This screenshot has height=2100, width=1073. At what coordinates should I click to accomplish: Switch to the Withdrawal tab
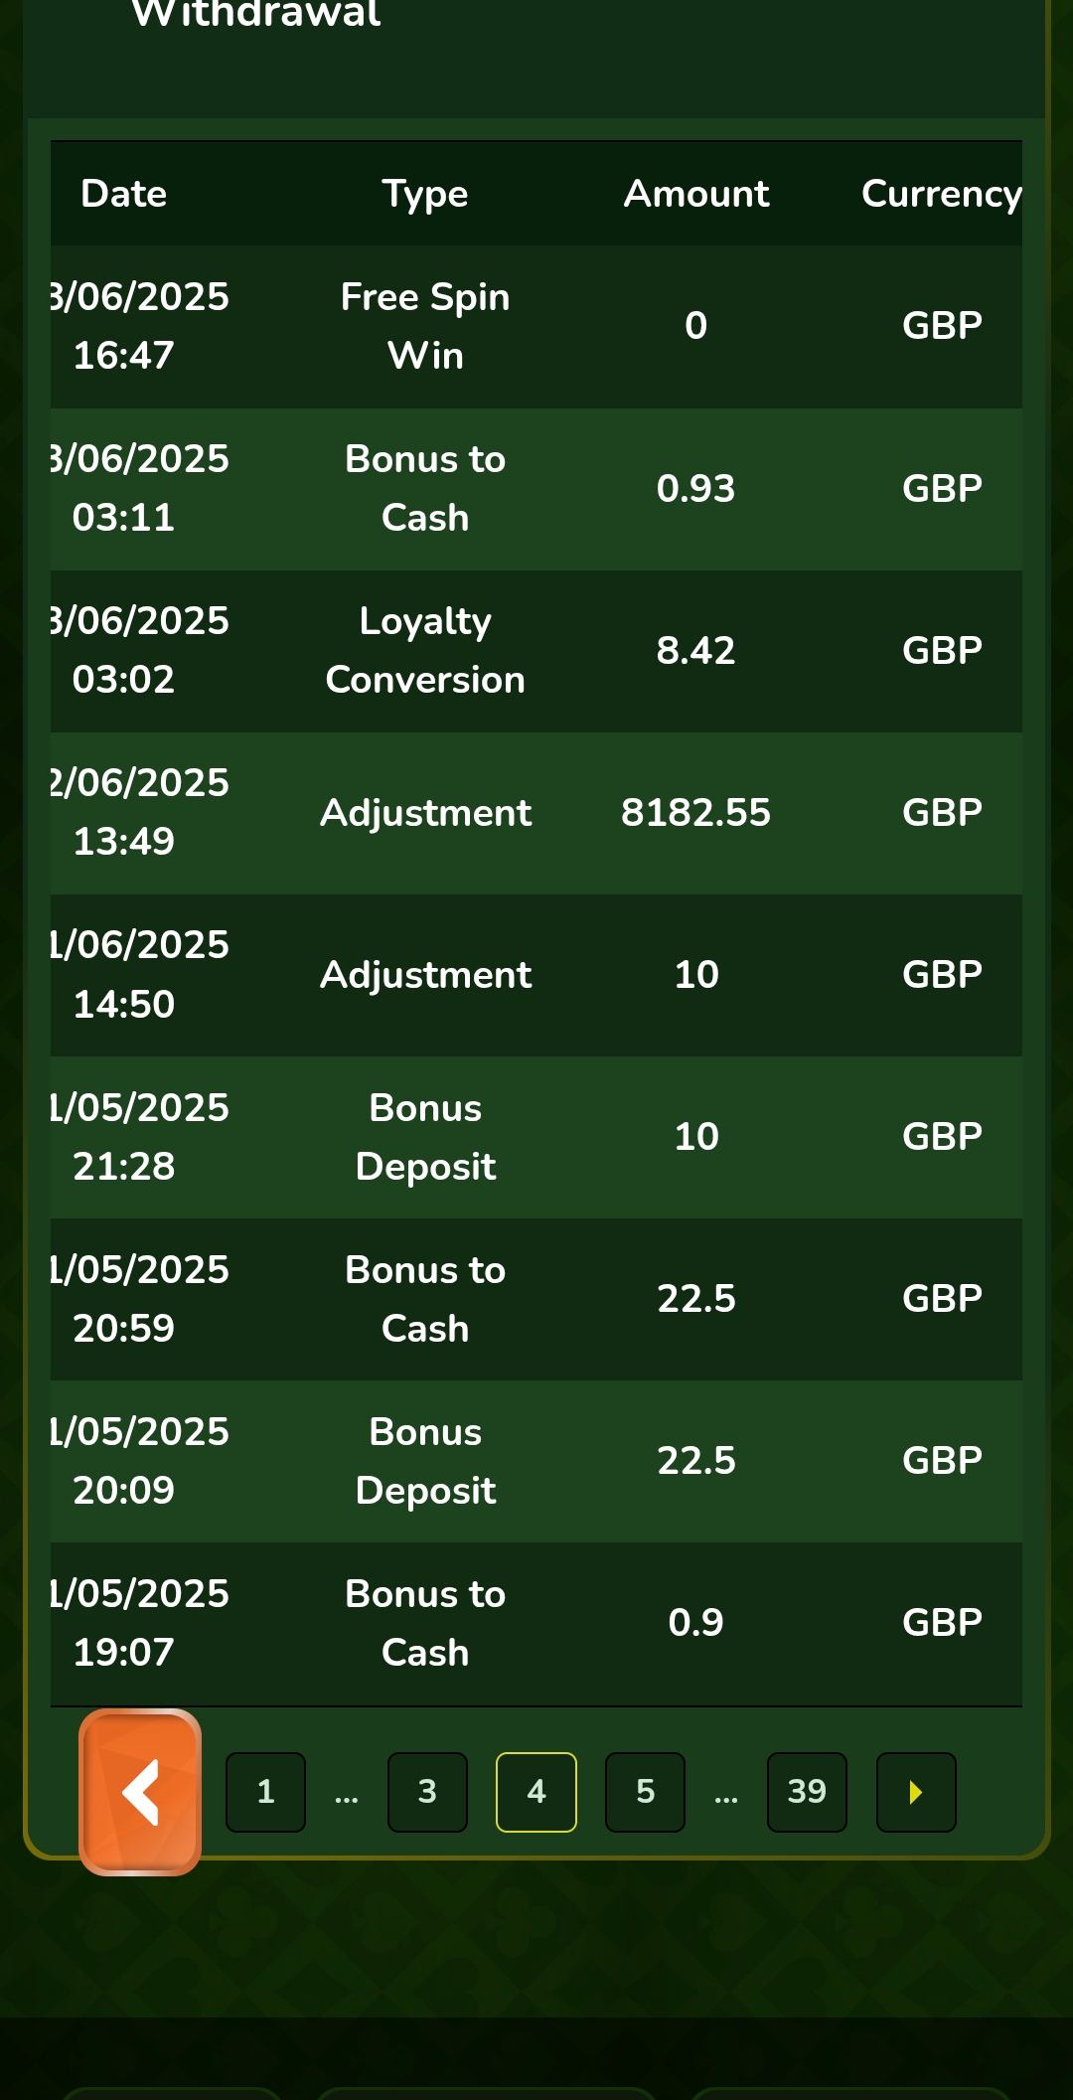tap(256, 14)
